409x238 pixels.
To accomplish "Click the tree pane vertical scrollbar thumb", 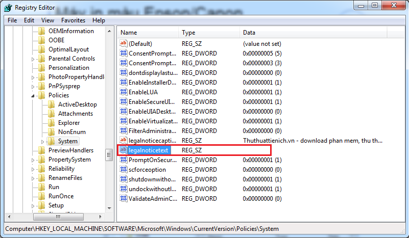I will click(x=109, y=154).
